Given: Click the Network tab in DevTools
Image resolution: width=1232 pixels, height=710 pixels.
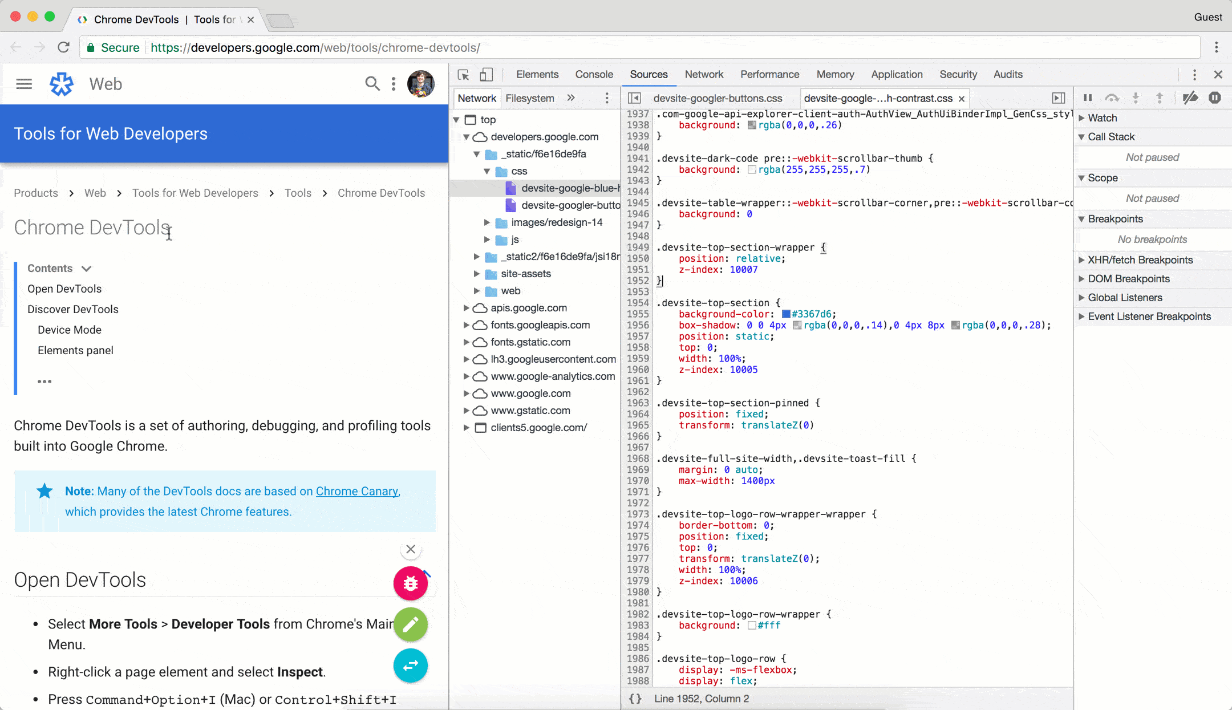Looking at the screenshot, I should point(704,75).
